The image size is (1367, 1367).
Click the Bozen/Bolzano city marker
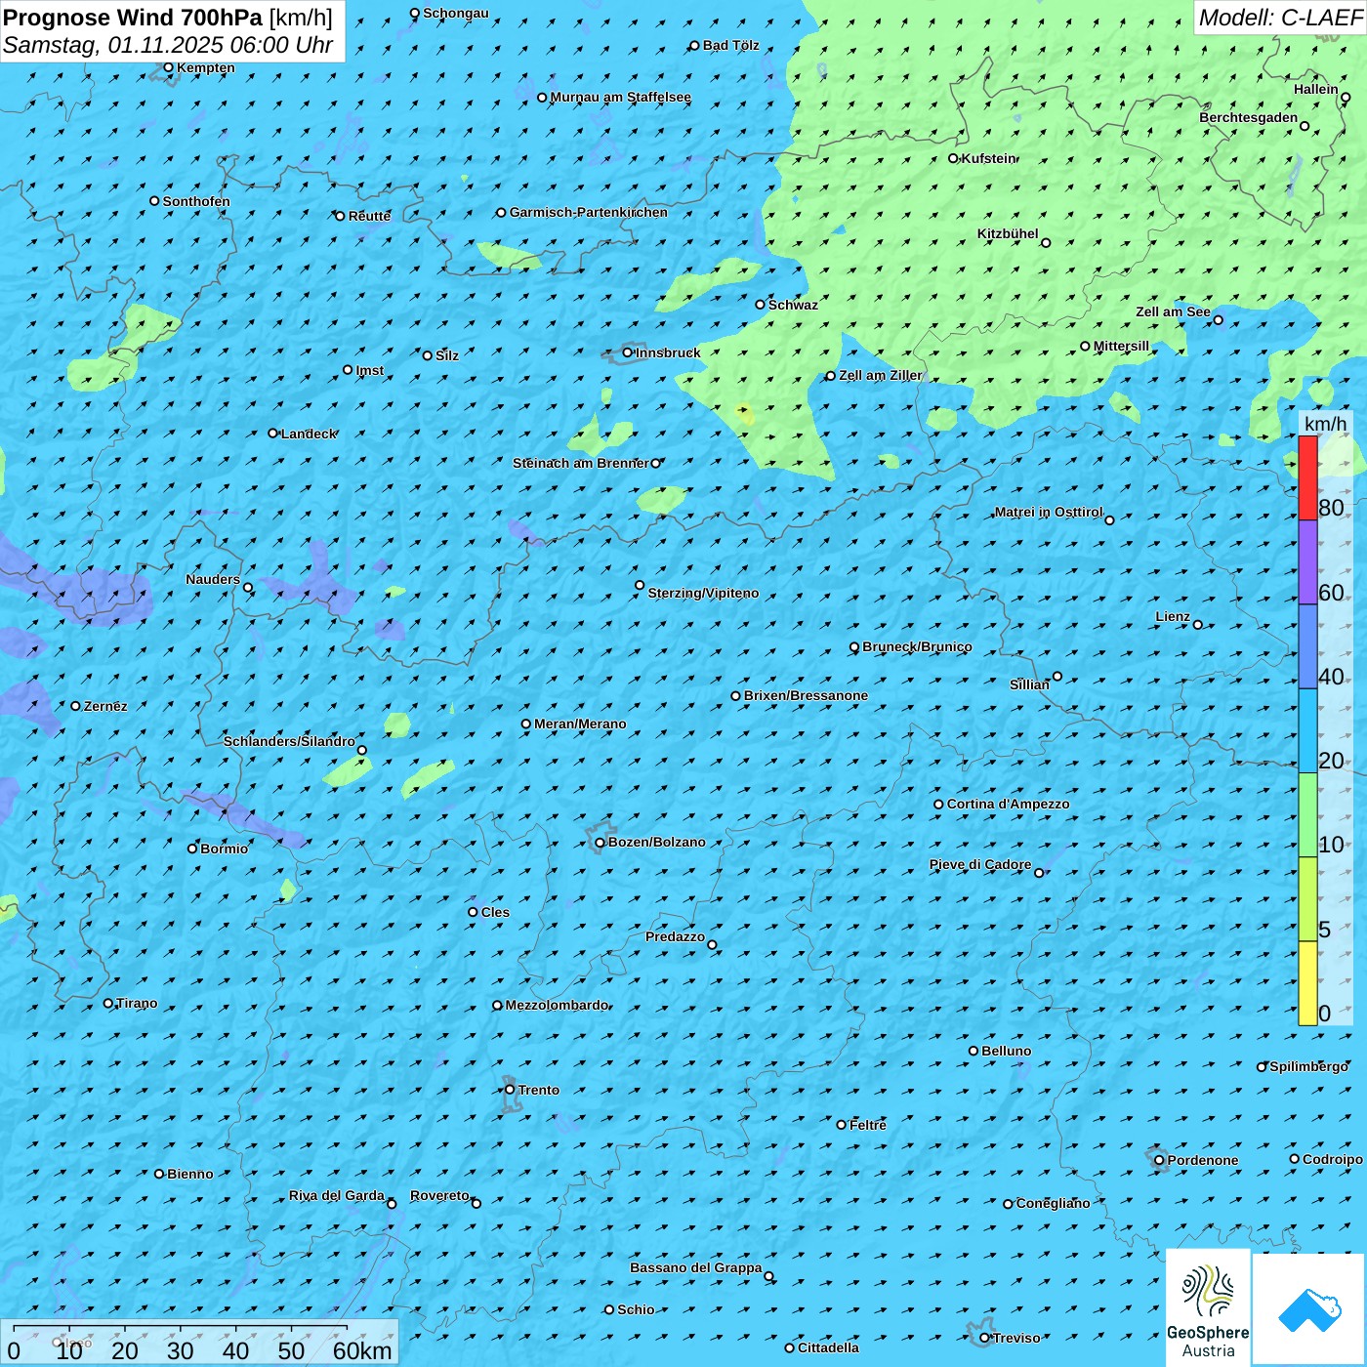point(600,843)
